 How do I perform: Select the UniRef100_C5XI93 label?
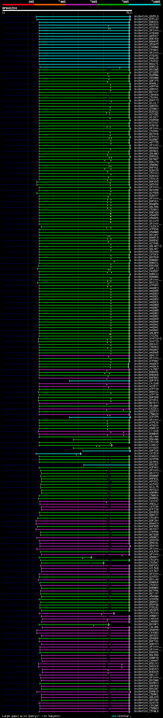[x=146, y=613]
